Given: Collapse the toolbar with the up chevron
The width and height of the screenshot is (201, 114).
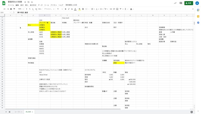Looking at the screenshot, I should [193, 9].
